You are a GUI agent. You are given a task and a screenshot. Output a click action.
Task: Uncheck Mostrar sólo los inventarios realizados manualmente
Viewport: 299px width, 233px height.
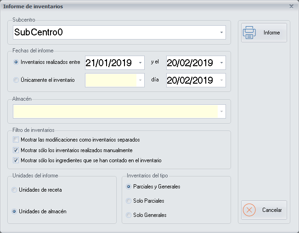click(16, 150)
